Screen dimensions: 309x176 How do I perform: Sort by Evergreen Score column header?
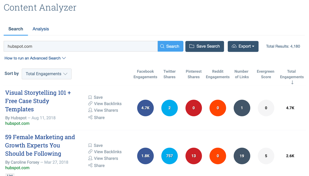[x=265, y=74]
